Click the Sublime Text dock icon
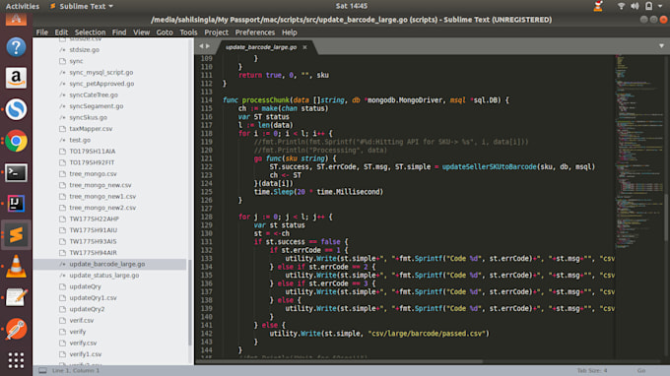 coord(16,234)
